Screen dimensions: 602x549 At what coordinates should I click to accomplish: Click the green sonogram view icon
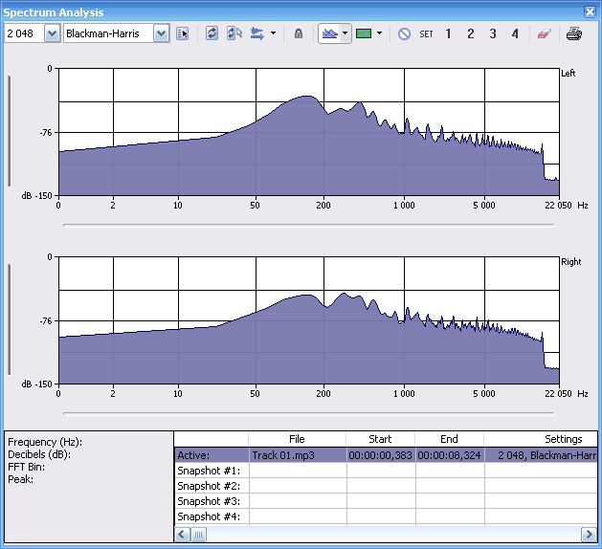[364, 33]
